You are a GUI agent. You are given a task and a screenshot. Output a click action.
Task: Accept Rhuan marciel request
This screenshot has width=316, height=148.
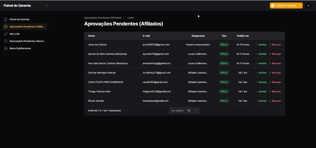point(261,101)
